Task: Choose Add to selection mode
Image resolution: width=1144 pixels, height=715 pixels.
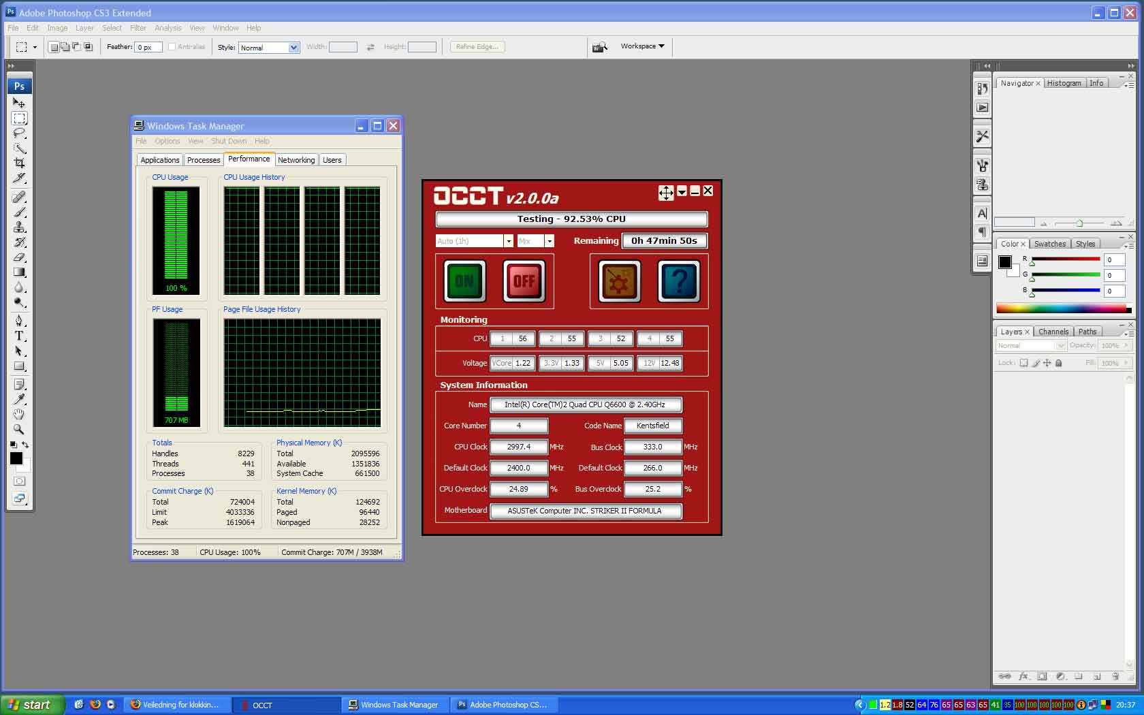Action: click(x=65, y=47)
